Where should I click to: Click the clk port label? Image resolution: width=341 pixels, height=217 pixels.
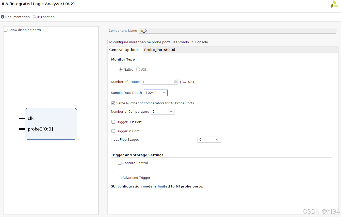[x=30, y=118]
